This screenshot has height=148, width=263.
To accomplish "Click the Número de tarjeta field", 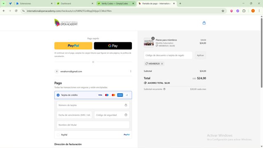I will 93,105.
